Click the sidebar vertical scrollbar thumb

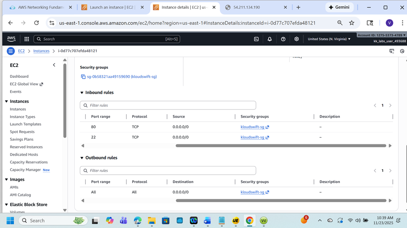coord(65,101)
